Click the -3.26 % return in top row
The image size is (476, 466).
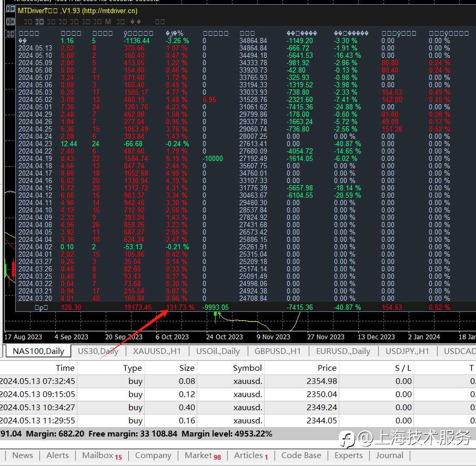point(177,40)
